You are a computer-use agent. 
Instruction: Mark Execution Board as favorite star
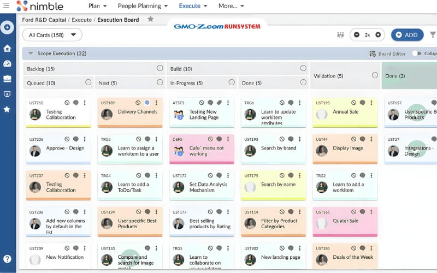coord(151,19)
